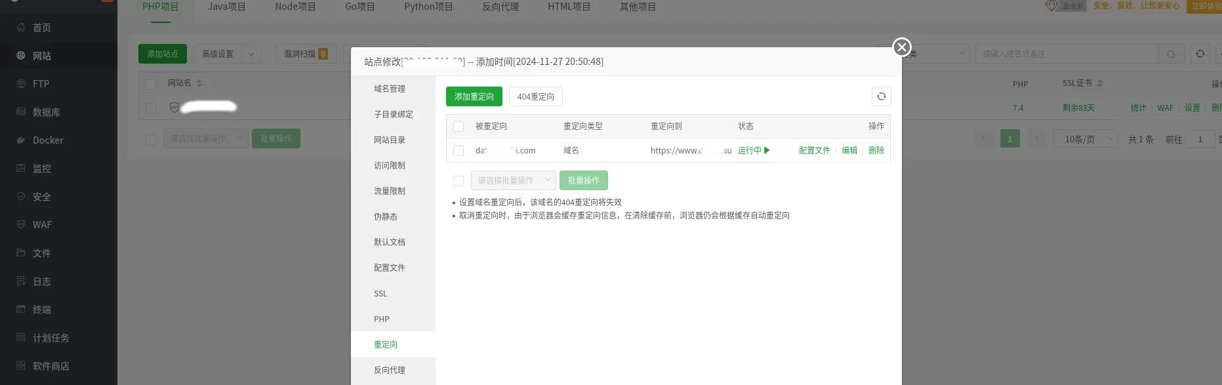Screen dimensions: 1222x385
Task: Open the category dropdown left of search box
Action: point(937,54)
